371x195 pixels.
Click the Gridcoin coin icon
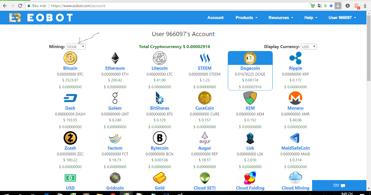tap(115, 178)
